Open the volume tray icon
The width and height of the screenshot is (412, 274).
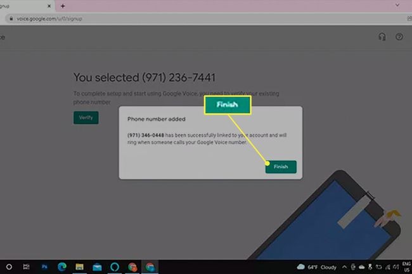pos(396,267)
